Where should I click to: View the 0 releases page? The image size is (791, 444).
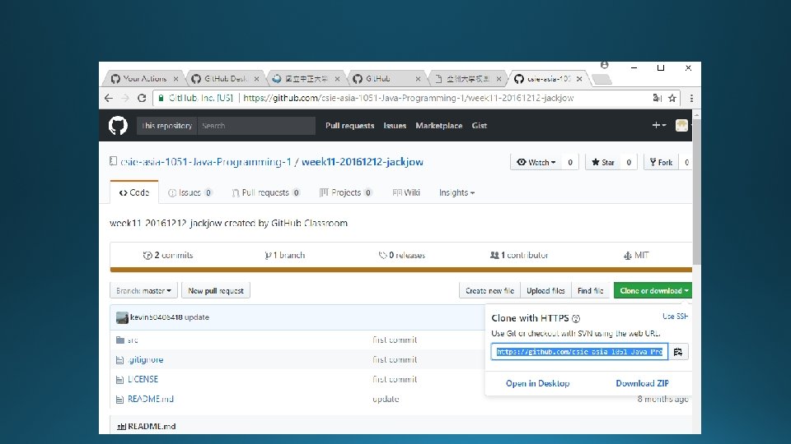pyautogui.click(x=402, y=255)
